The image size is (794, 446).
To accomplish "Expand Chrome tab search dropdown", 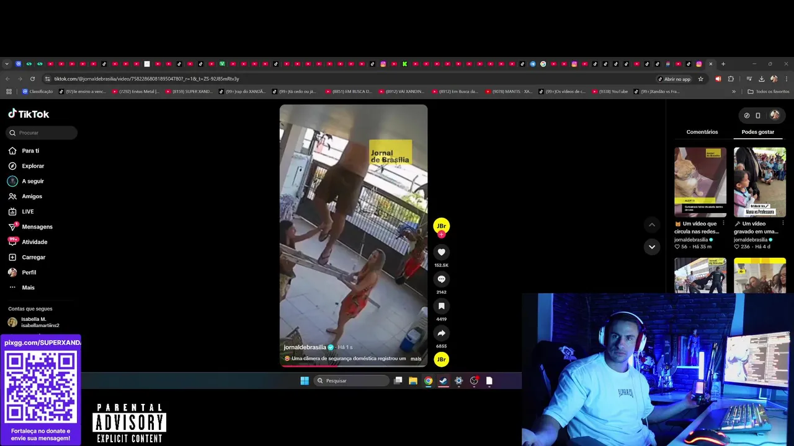I will tap(7, 64).
